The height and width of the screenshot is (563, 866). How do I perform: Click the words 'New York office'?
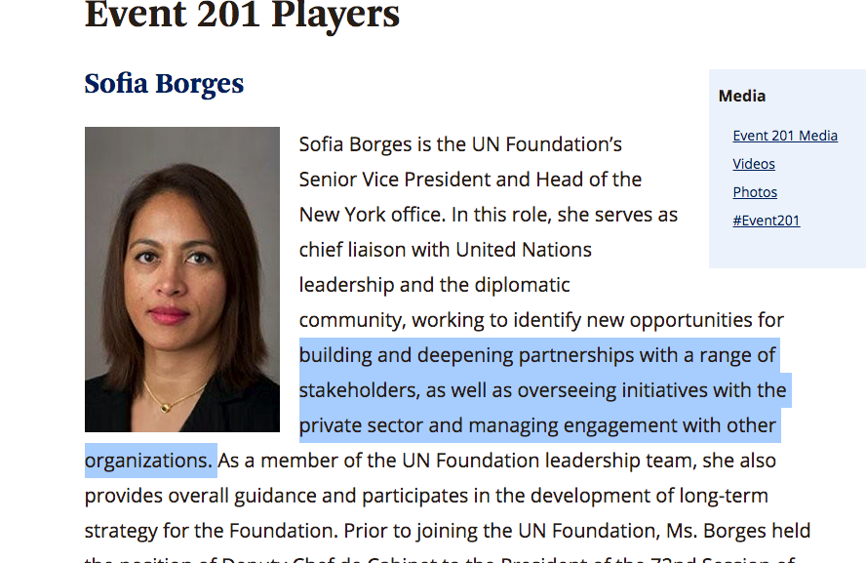371,215
